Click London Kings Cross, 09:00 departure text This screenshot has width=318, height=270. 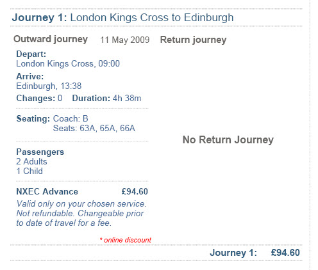68,63
